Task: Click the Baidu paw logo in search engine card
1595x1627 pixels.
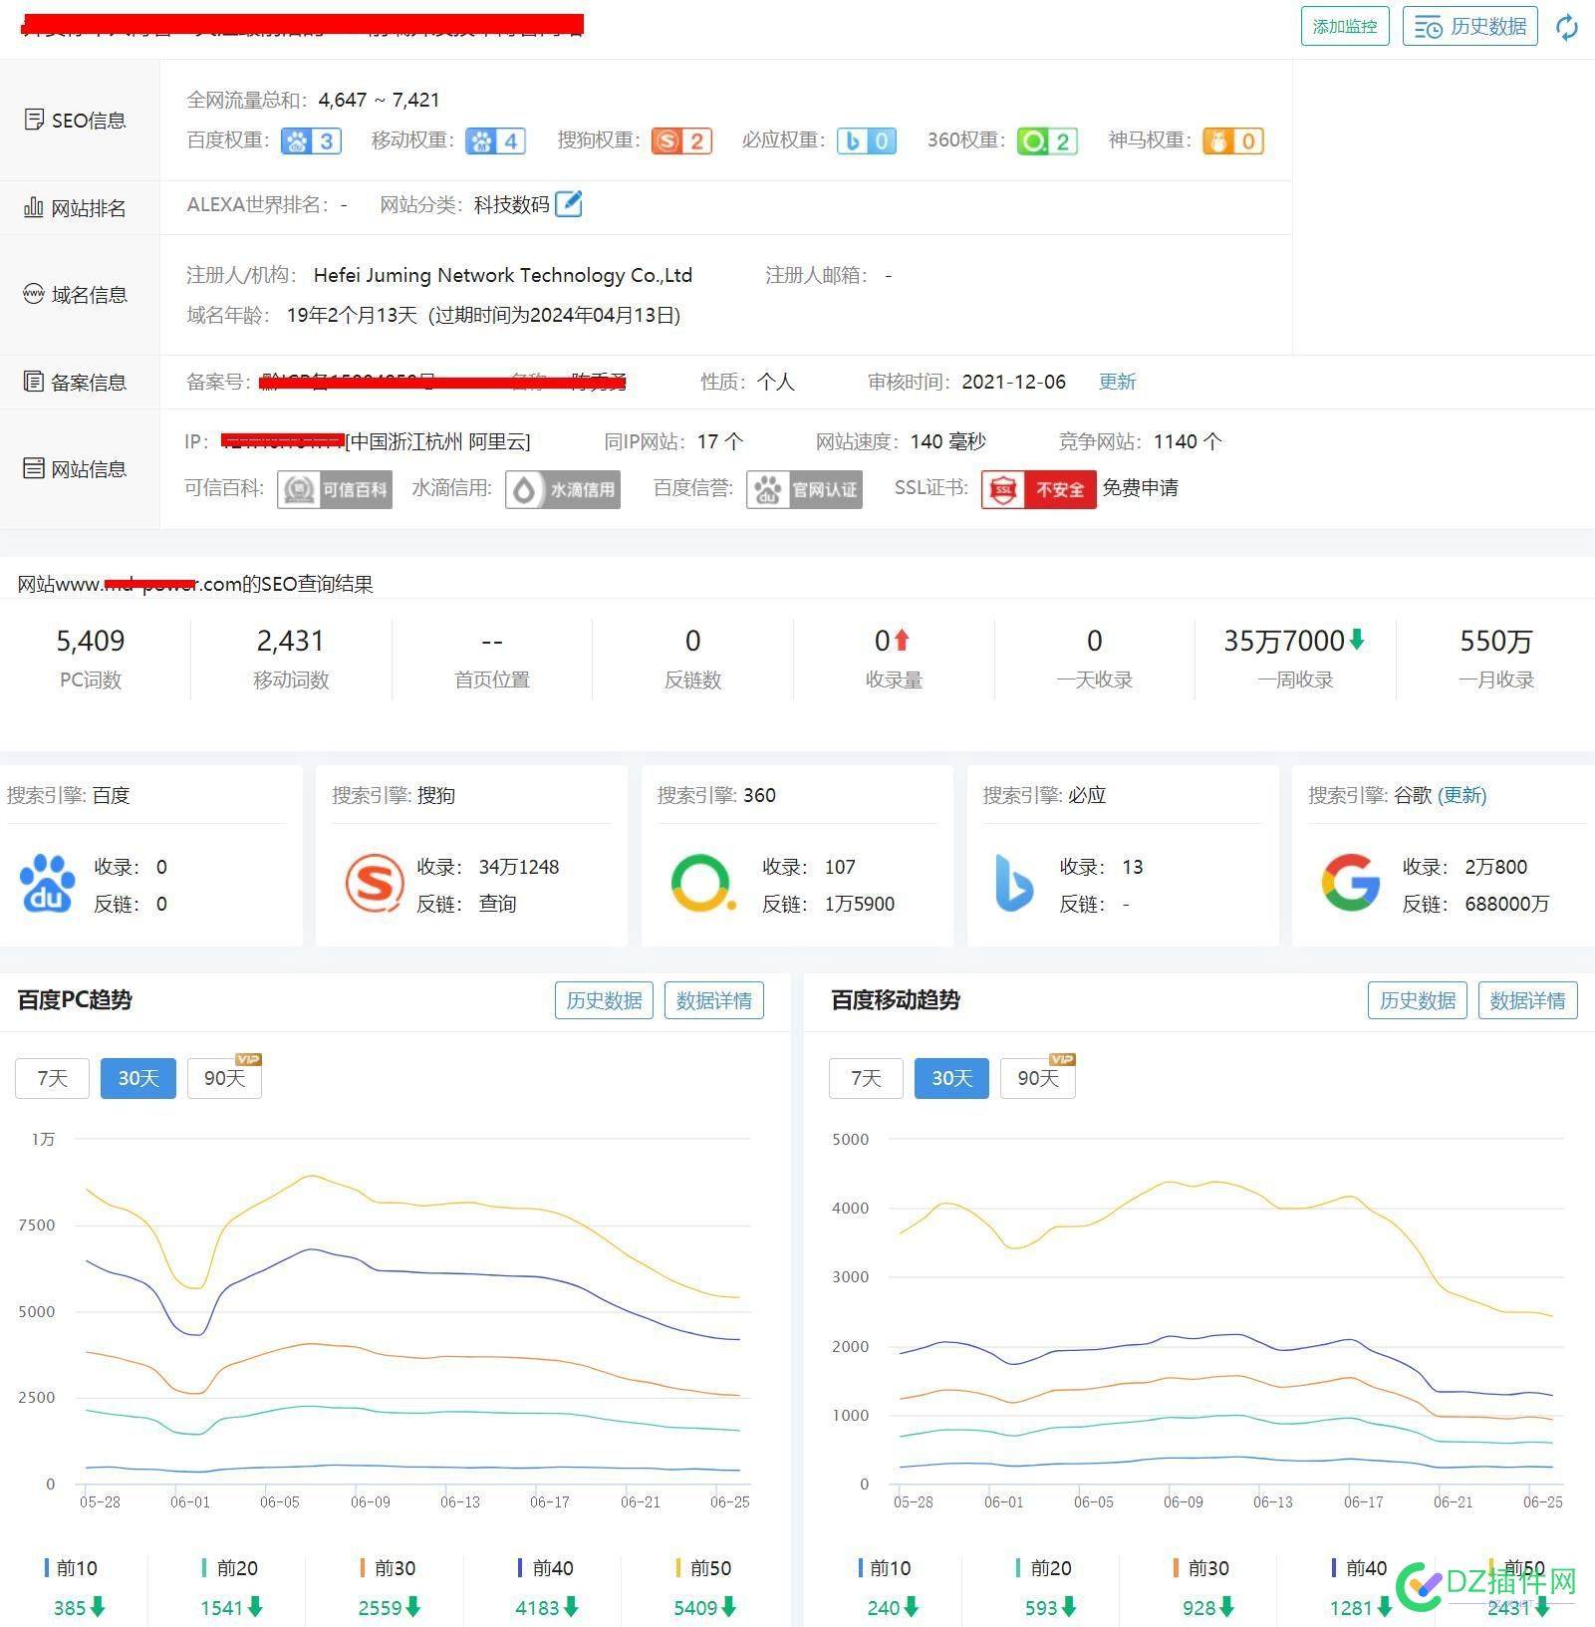Action: (48, 884)
